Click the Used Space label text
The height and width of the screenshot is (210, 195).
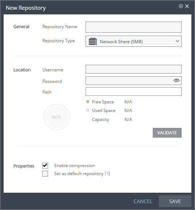coord(104,111)
